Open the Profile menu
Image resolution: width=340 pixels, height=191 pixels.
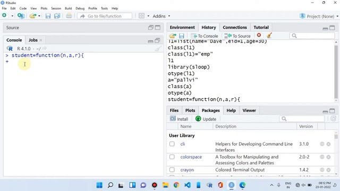(92, 8)
